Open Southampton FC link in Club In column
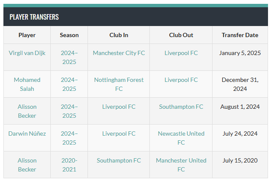The height and width of the screenshot is (180, 271). pyautogui.click(x=119, y=160)
